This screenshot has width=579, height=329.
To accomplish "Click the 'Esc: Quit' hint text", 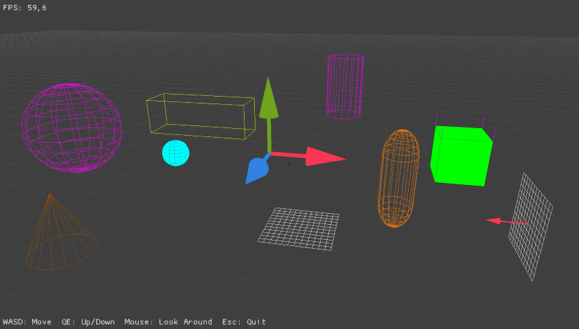I will coord(244,322).
